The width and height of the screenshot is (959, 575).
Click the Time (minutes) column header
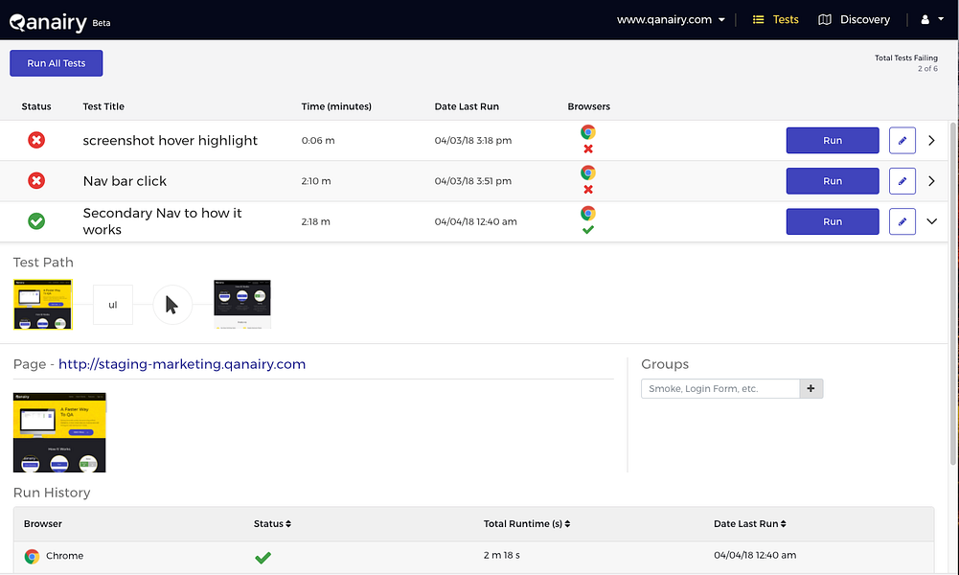click(x=336, y=106)
